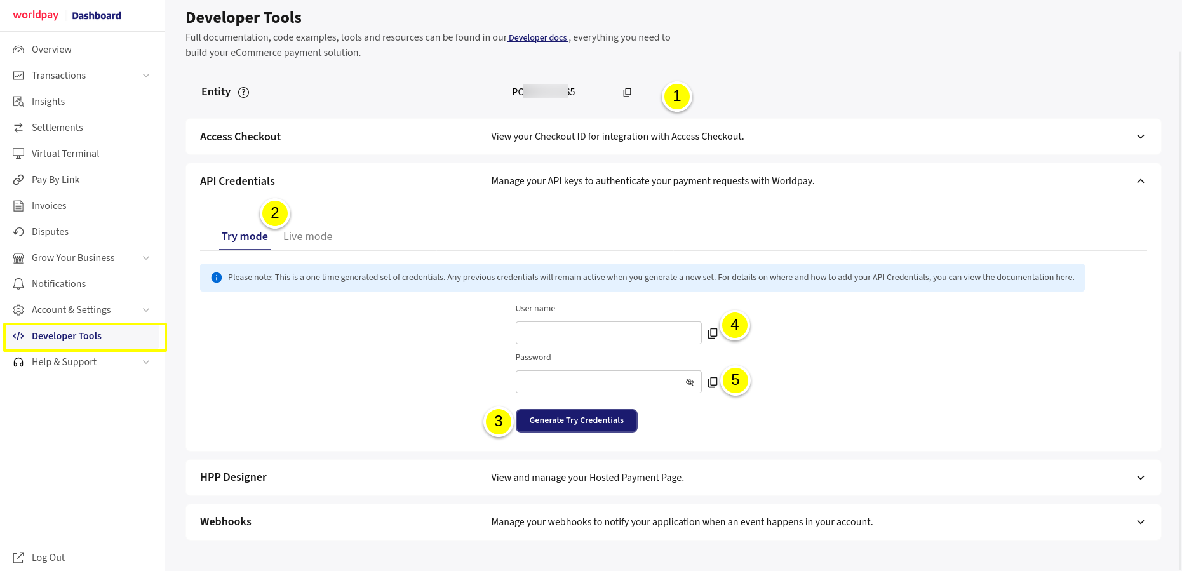Expand the Help & Support submenu chevron

146,362
